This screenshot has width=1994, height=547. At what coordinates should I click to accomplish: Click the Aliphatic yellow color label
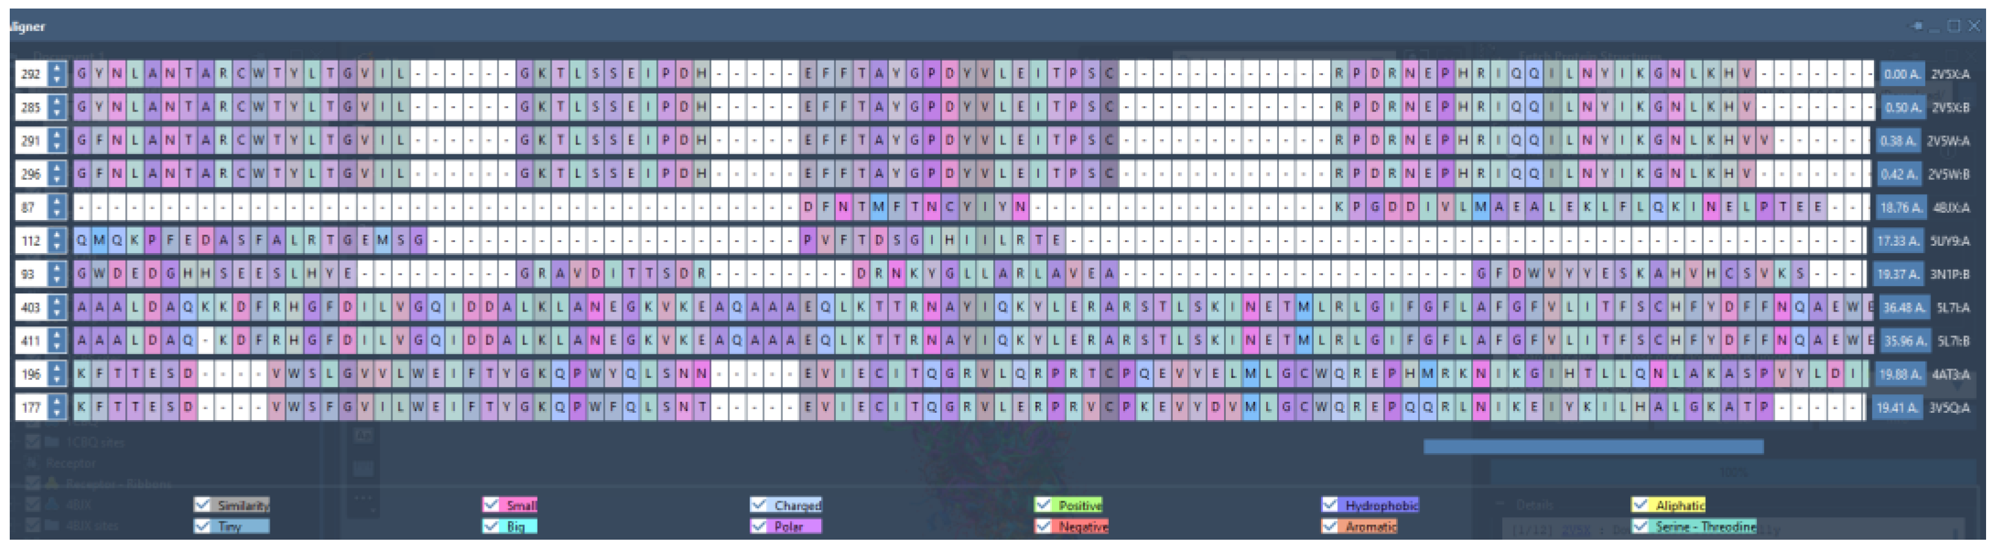[x=1680, y=504]
